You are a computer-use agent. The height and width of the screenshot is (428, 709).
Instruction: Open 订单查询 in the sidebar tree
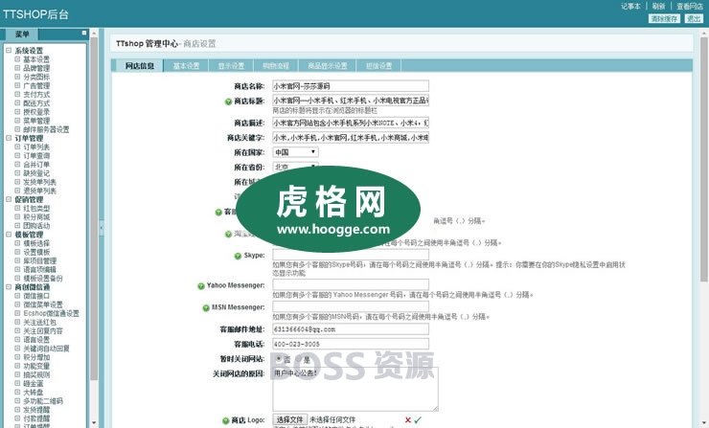[x=36, y=155]
